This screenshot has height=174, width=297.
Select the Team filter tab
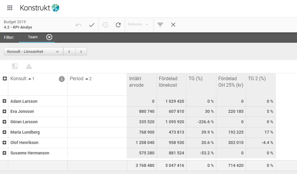(33, 37)
